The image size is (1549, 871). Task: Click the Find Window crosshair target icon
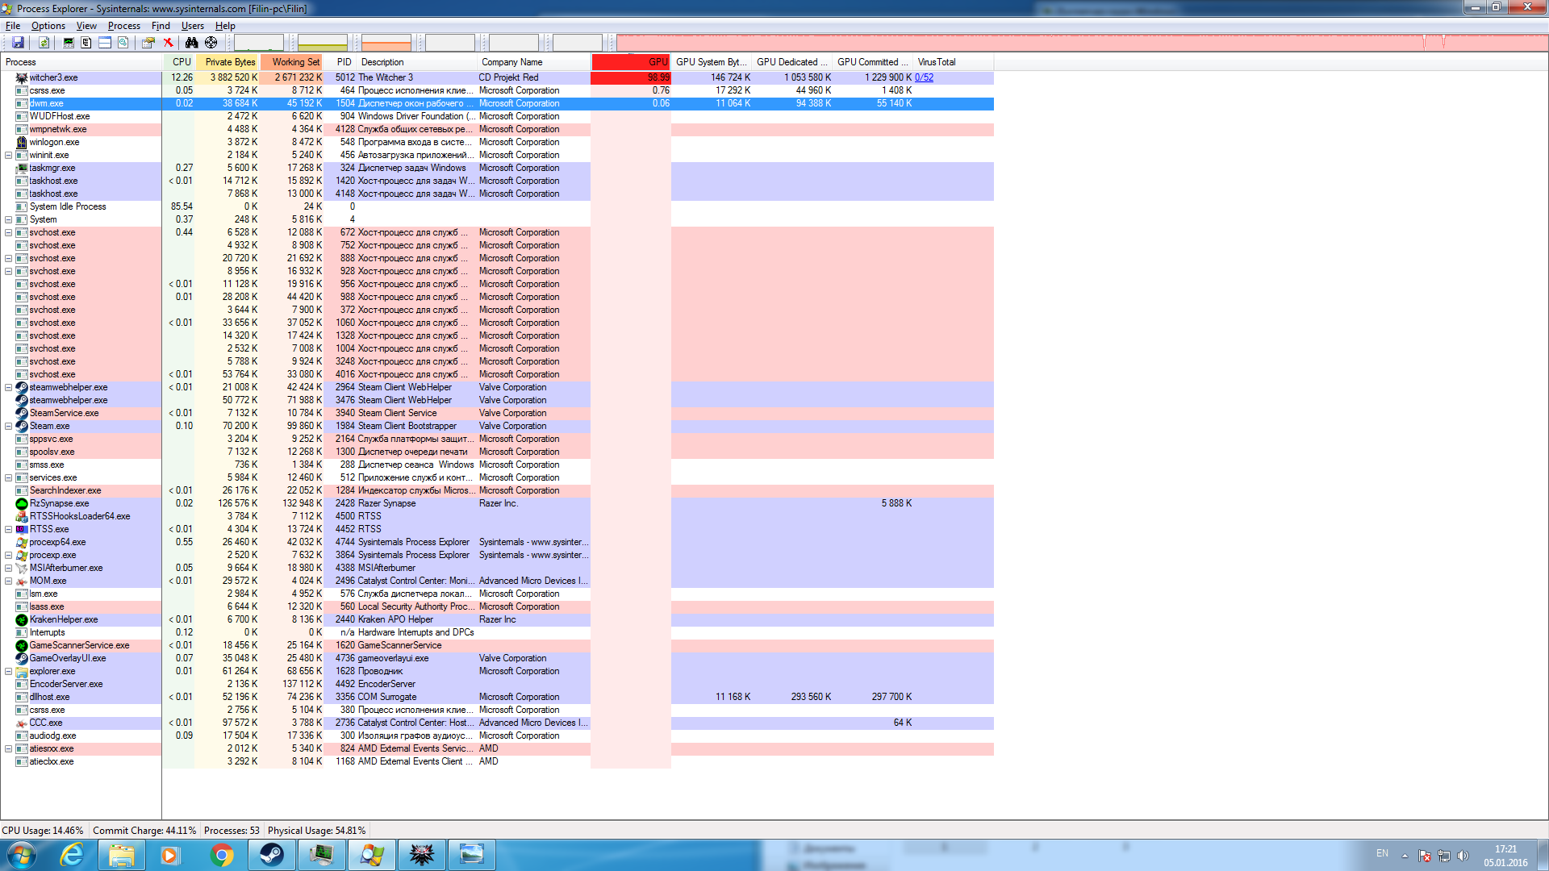click(x=211, y=43)
